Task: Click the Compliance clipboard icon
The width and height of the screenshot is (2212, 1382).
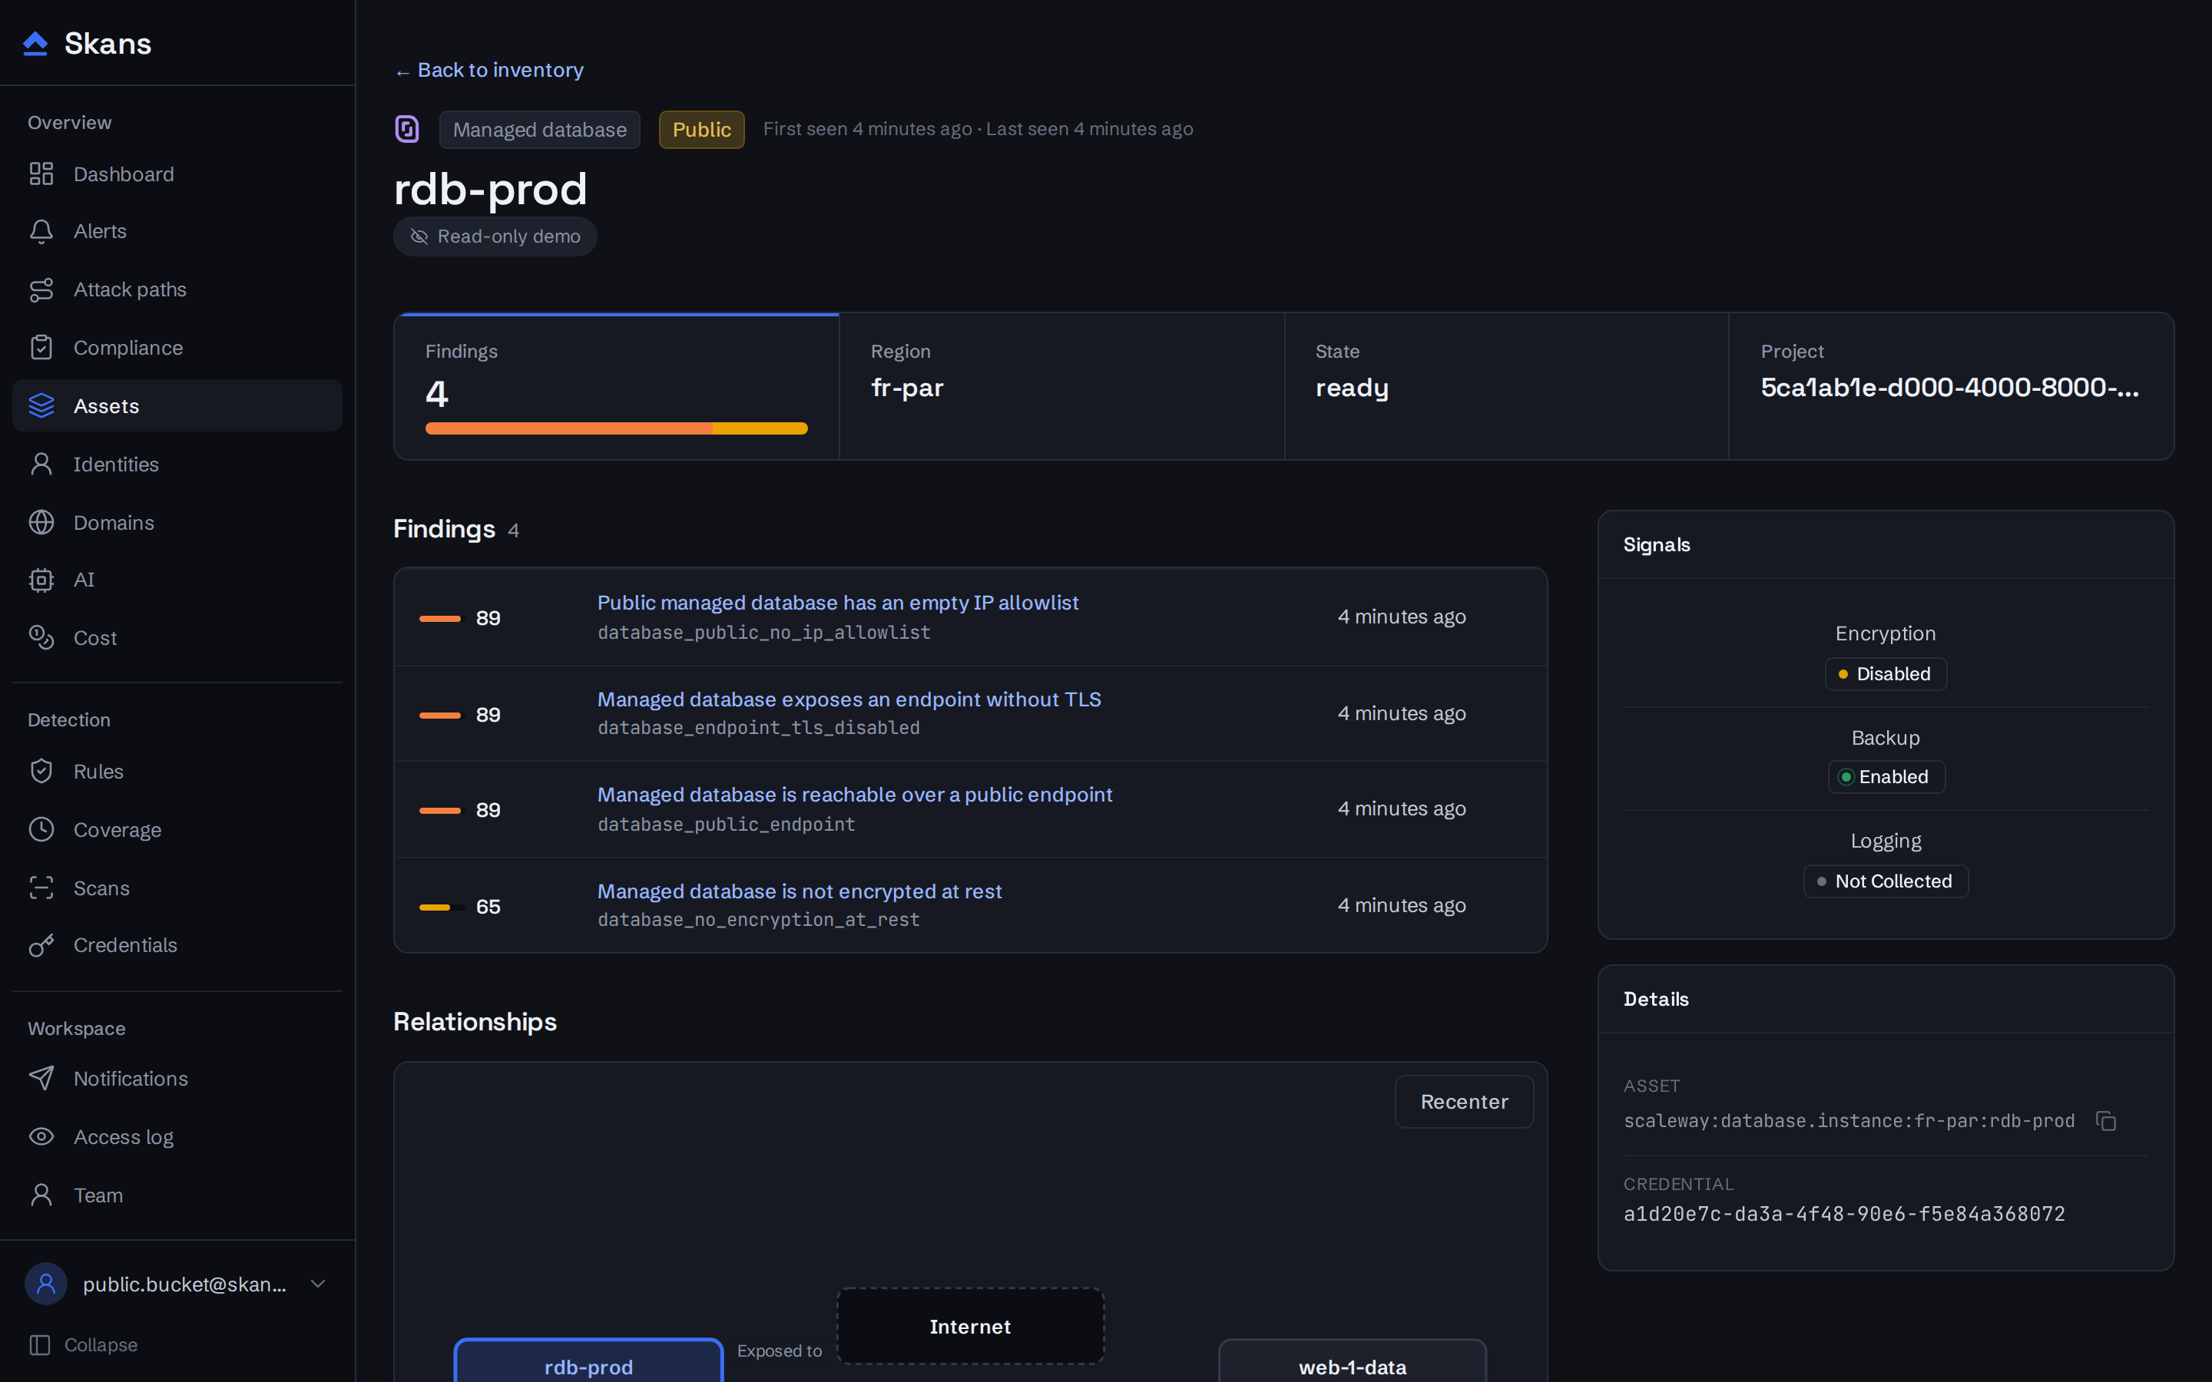Action: coord(41,347)
